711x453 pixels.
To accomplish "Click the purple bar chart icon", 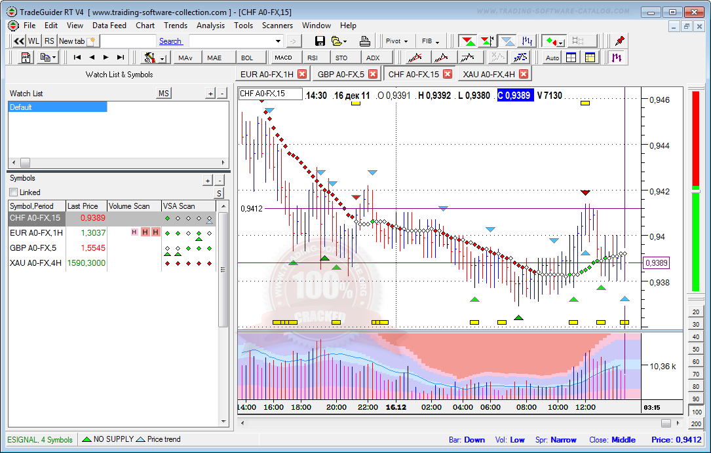I will 617,58.
